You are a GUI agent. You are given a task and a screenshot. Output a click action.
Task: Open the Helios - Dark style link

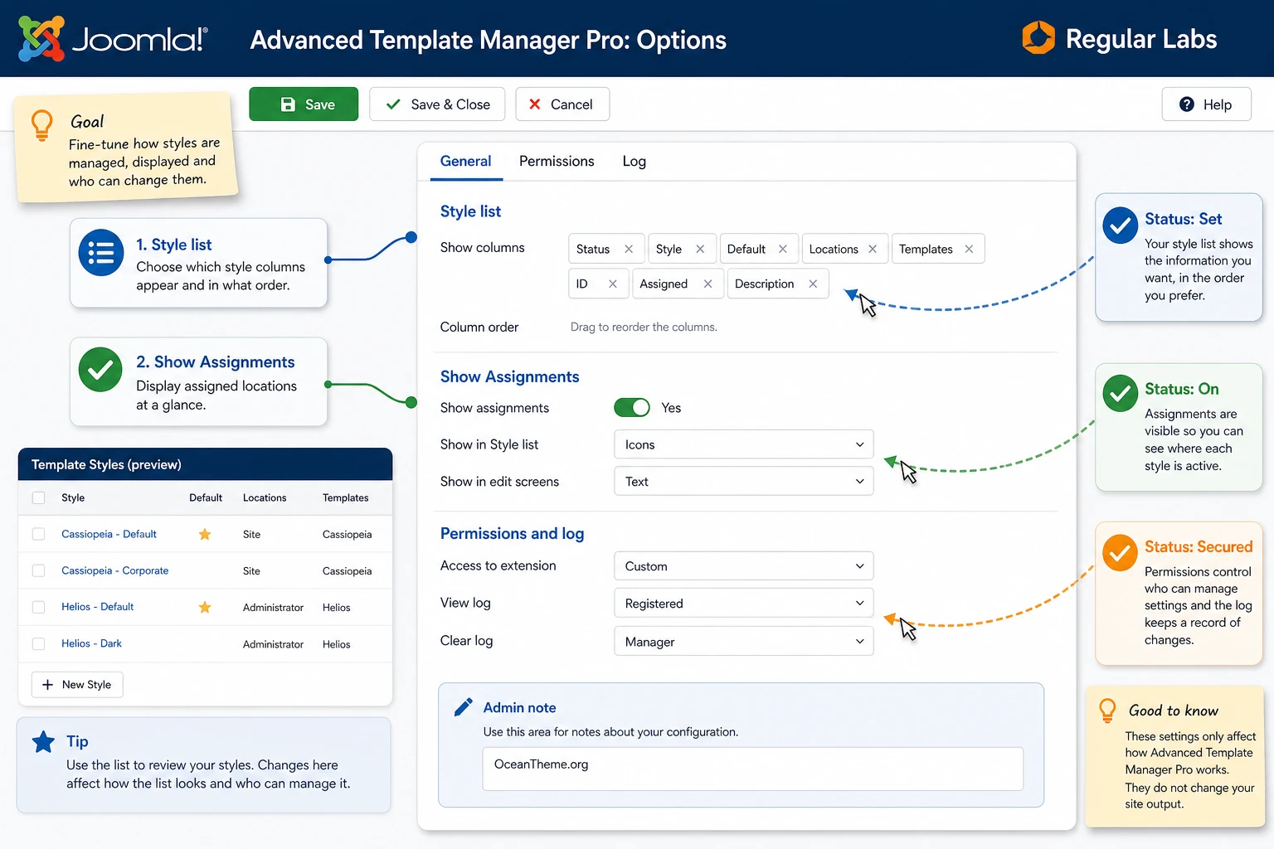tap(91, 643)
